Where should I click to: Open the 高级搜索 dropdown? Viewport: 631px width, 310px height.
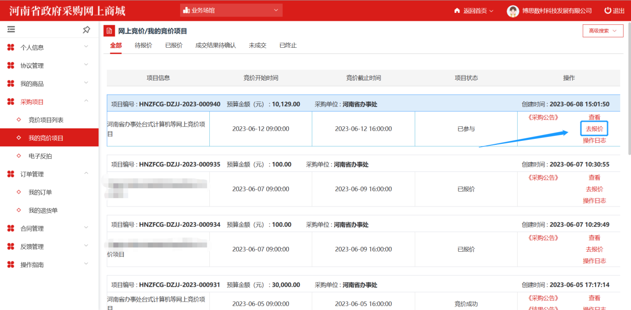(603, 31)
